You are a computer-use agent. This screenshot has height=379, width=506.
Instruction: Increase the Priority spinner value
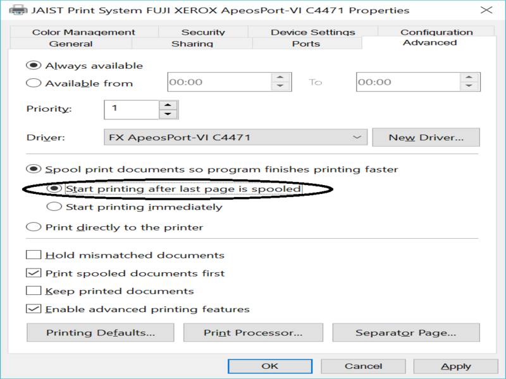pyautogui.click(x=168, y=105)
